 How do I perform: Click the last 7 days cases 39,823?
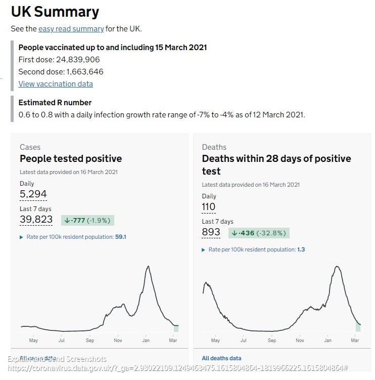tap(36, 219)
